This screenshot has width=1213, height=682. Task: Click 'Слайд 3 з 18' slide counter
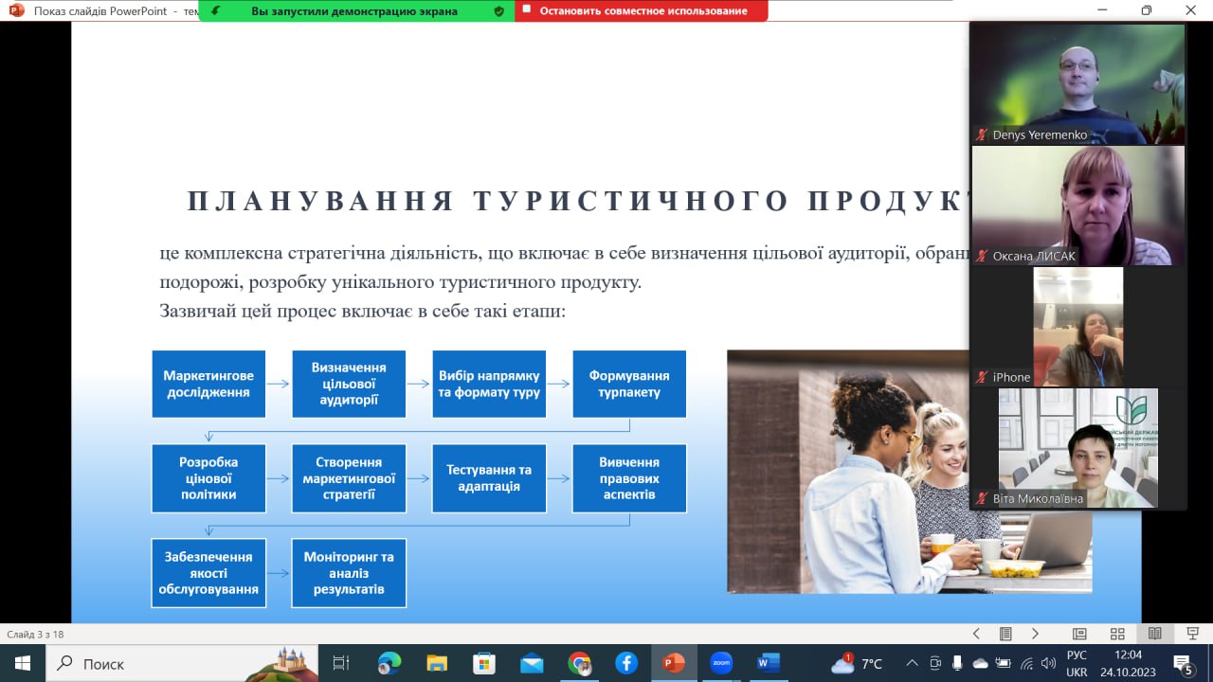coord(36,634)
